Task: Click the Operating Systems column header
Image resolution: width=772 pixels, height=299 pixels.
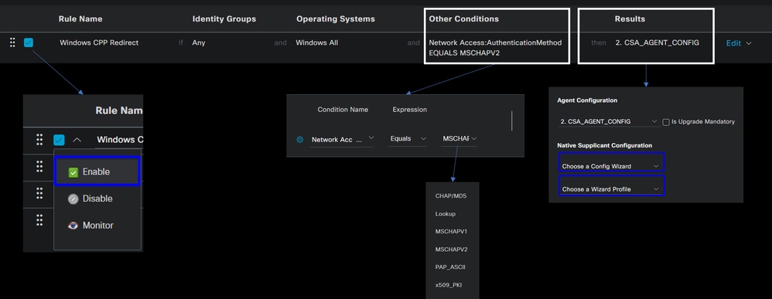Action: pos(335,19)
